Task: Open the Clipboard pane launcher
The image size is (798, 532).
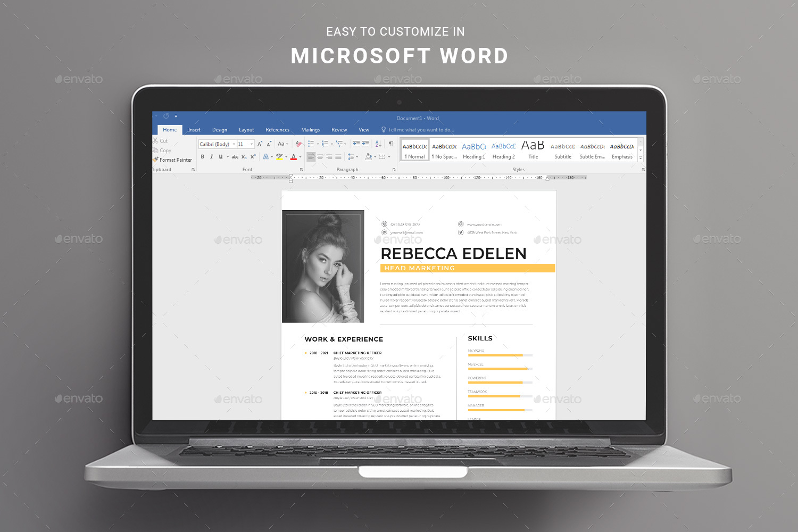Action: (x=193, y=170)
